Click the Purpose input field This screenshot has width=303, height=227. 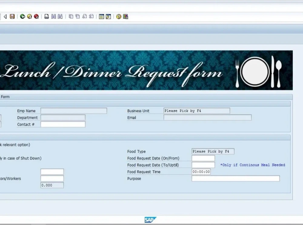[235, 178]
